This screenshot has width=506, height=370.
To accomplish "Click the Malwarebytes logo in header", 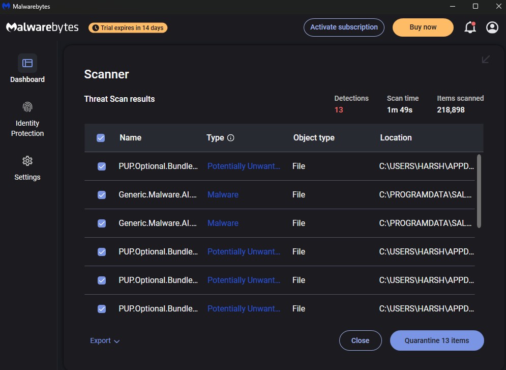I will [42, 27].
